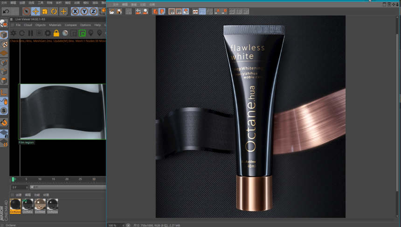Pause the Live Viewer rendering
401x227 pixels.
(x=30, y=33)
